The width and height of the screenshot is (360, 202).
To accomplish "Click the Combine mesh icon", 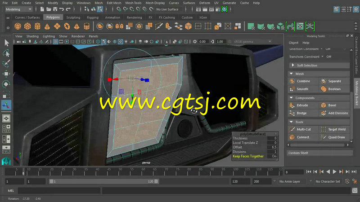I will coord(292,81).
